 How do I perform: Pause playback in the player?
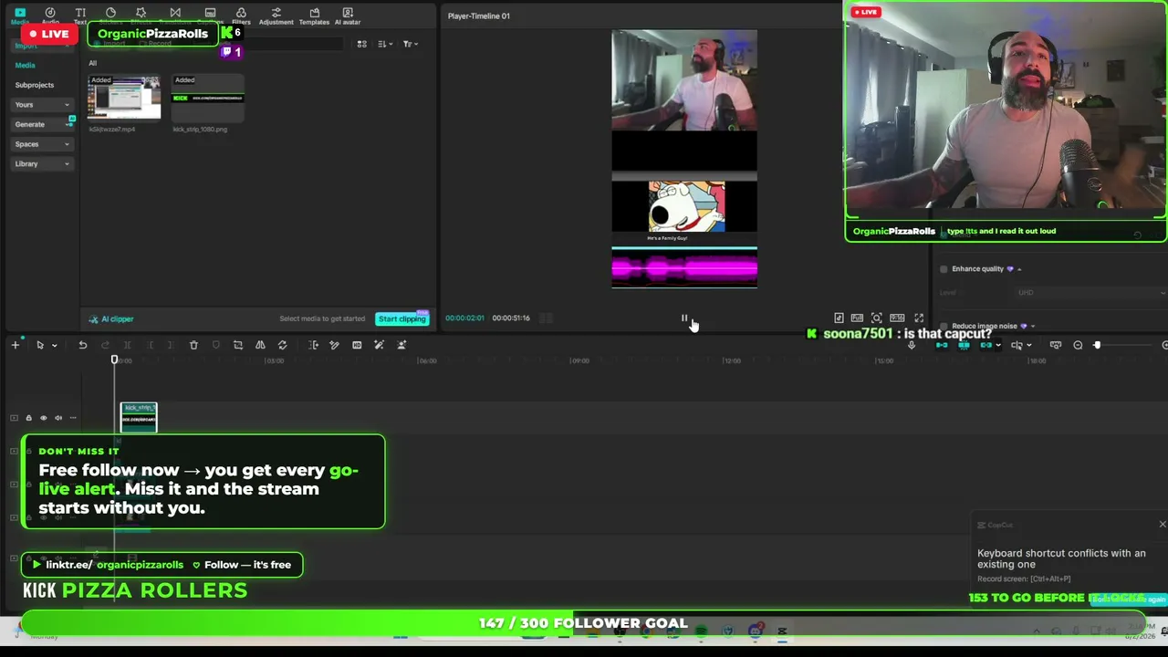pyautogui.click(x=684, y=318)
